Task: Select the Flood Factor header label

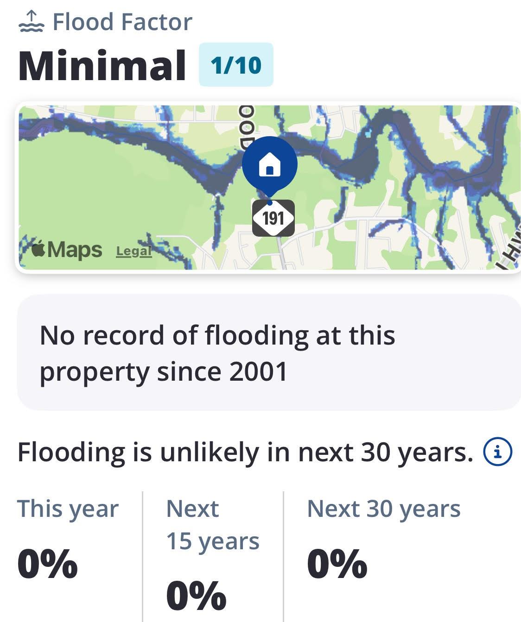Action: (x=122, y=22)
